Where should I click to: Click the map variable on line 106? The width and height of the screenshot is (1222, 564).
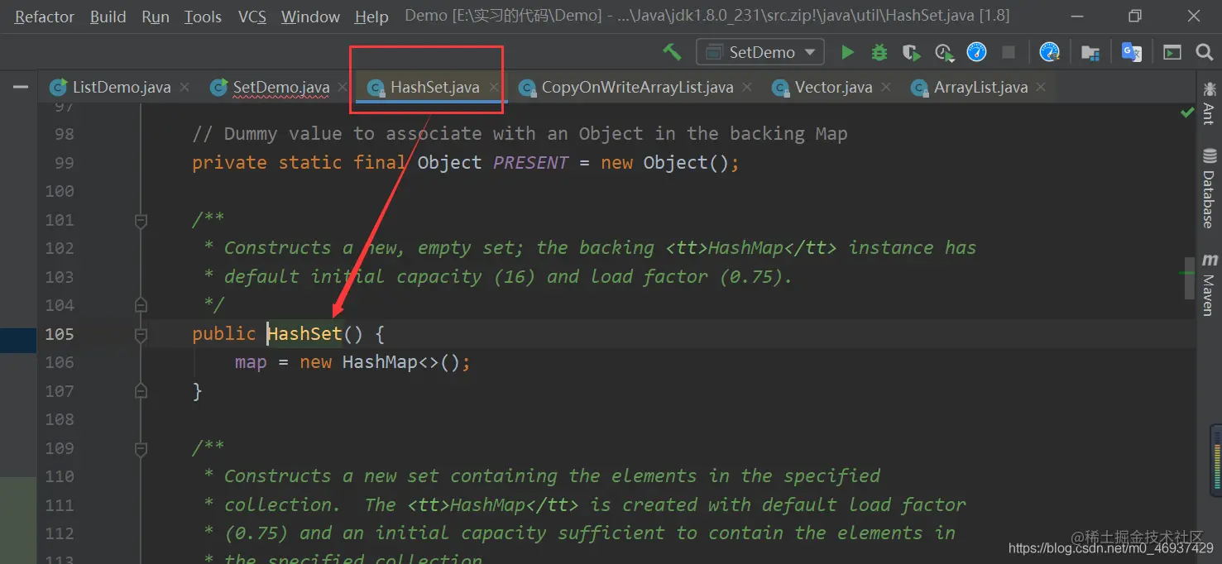coord(251,362)
